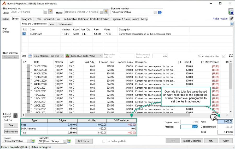
Task: Click the Invoice Document button
Action: [x=192, y=141]
